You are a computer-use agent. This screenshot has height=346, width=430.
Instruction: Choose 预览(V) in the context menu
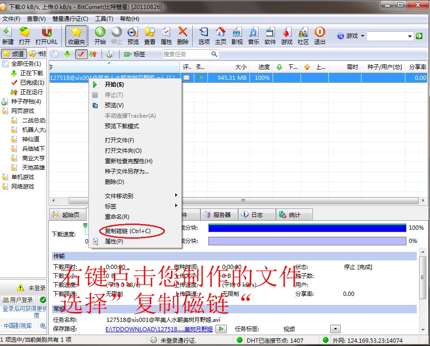click(135, 105)
